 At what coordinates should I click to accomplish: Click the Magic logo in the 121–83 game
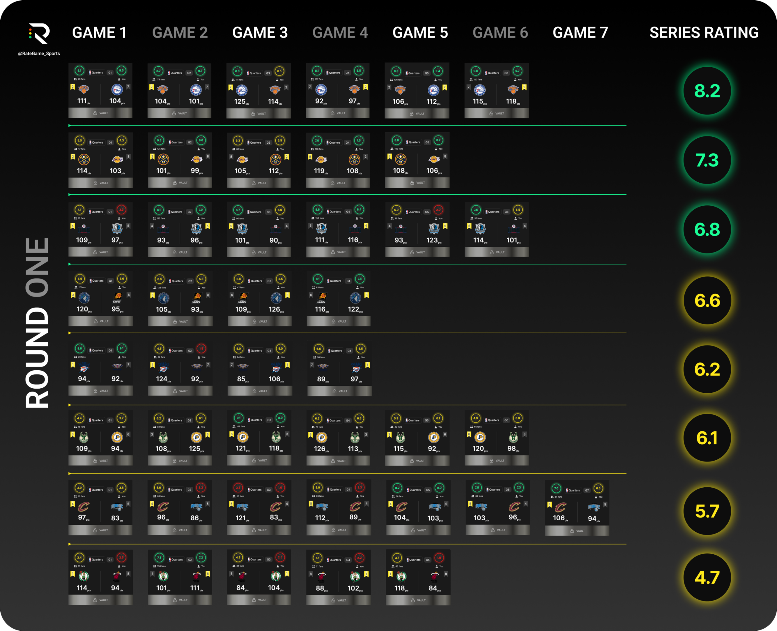click(243, 506)
